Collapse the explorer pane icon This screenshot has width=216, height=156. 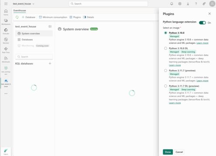50,26
